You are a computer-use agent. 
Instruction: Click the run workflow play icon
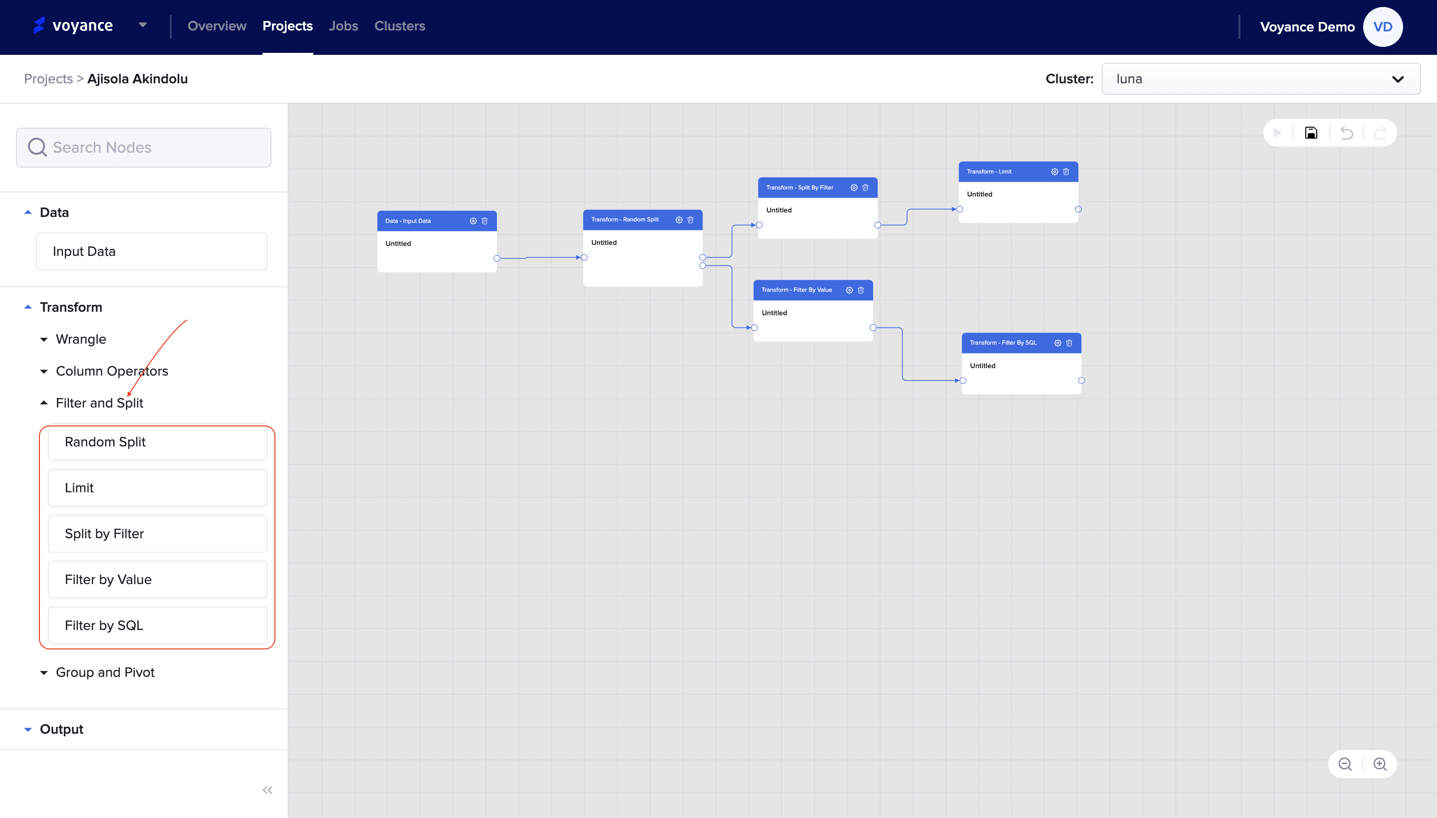tap(1277, 133)
